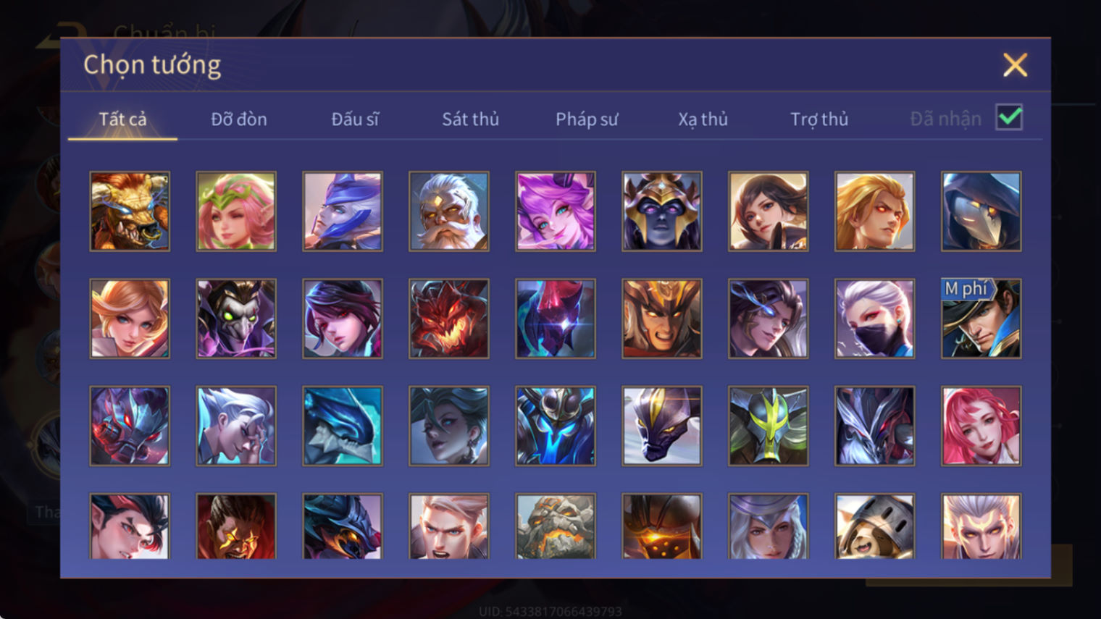
Task: Toggle the 'Đã nhận' checkbox
Action: click(1009, 117)
